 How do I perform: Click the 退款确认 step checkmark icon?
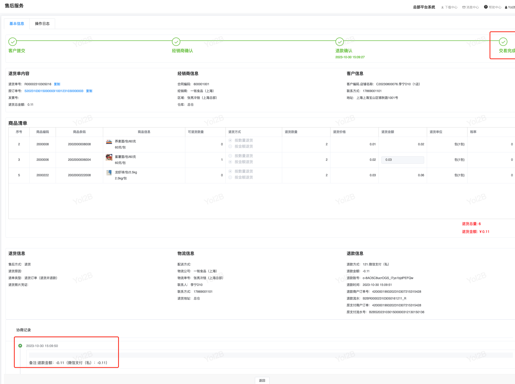[340, 42]
